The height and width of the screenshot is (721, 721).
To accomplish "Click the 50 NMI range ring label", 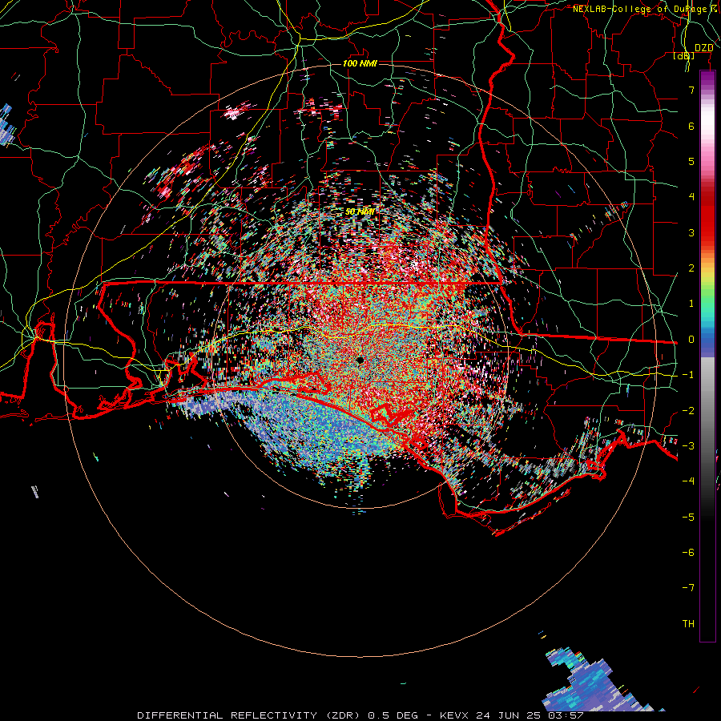I will [x=360, y=212].
